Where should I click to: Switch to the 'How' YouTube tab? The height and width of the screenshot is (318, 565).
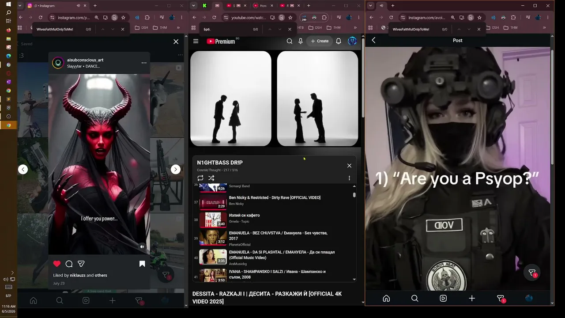coord(263,6)
